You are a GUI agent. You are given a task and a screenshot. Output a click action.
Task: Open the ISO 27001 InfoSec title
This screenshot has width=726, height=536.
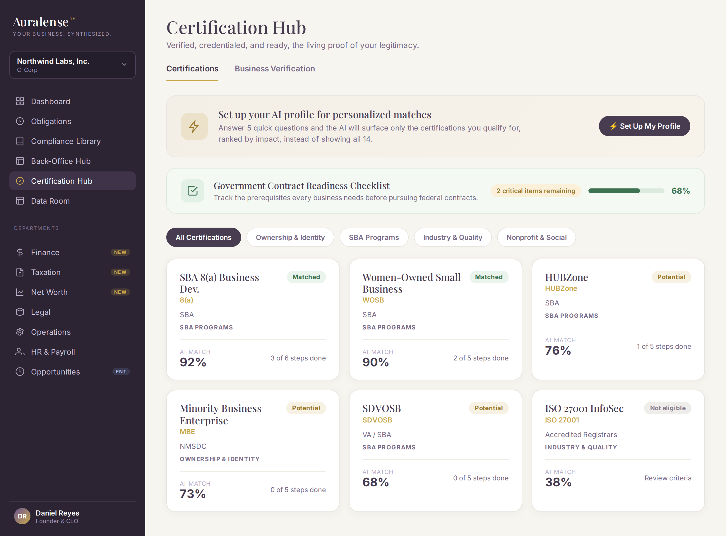pyautogui.click(x=584, y=408)
